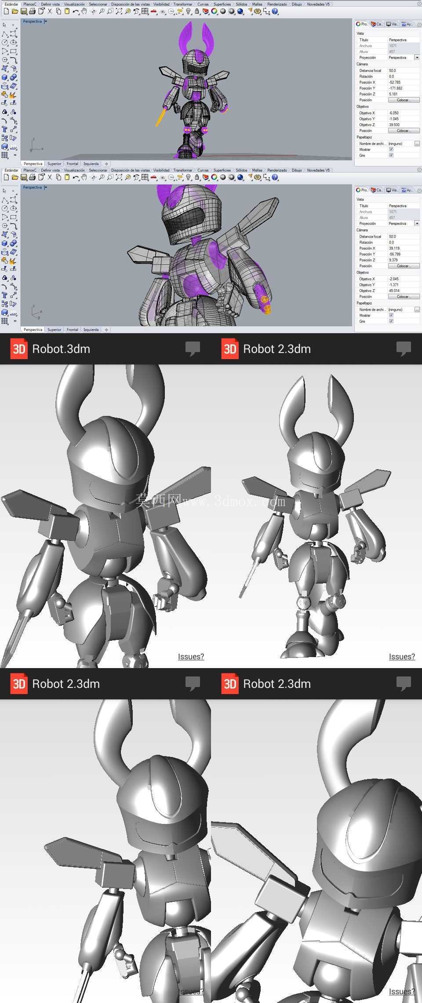The height and width of the screenshot is (1003, 422).
Task: Select Boolean union spheres tool in upper sidebar
Action: point(13,77)
